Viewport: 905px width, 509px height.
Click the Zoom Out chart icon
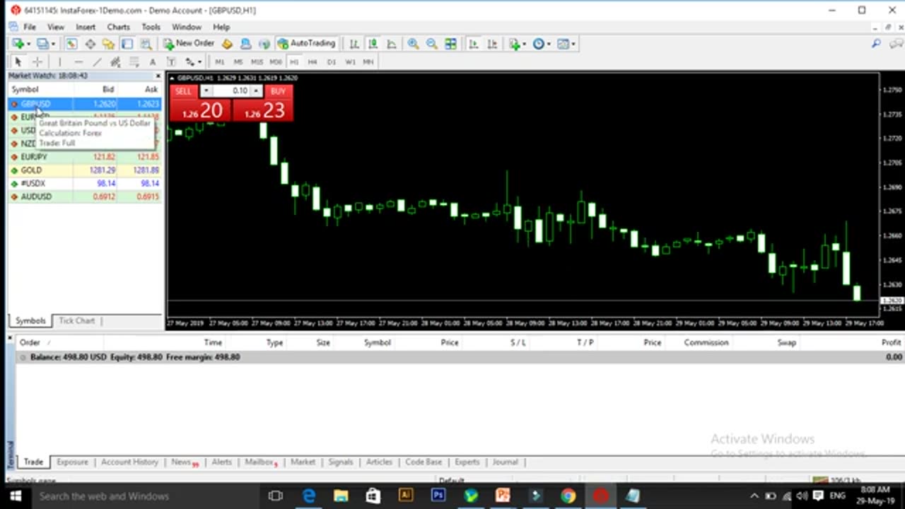[431, 44]
